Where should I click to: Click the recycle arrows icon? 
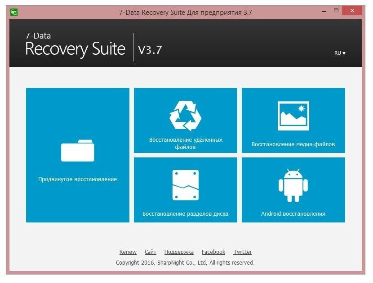(x=185, y=116)
